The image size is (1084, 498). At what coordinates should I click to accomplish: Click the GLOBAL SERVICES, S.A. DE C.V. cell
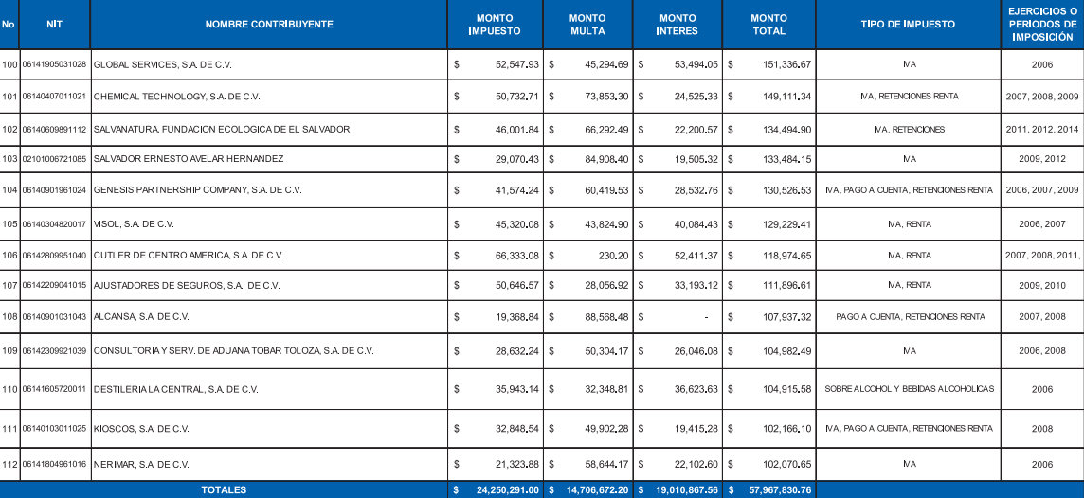tap(163, 64)
